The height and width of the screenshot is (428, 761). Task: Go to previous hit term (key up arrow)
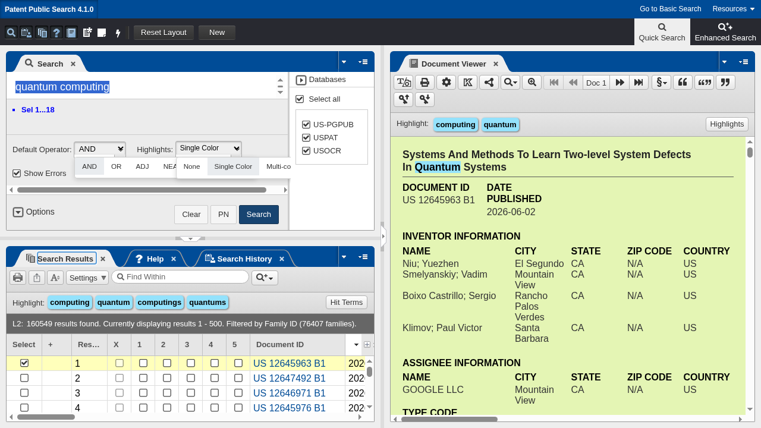(403, 99)
